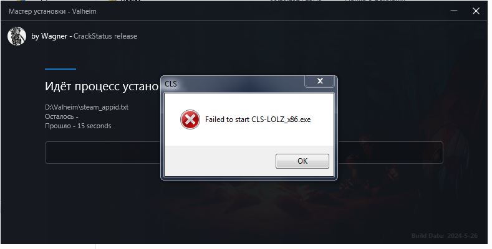Image resolution: width=492 pixels, height=249 pixels.
Task: Select the 'Failed to start CLS-LOLZ_x86.exe' message
Action: (258, 120)
